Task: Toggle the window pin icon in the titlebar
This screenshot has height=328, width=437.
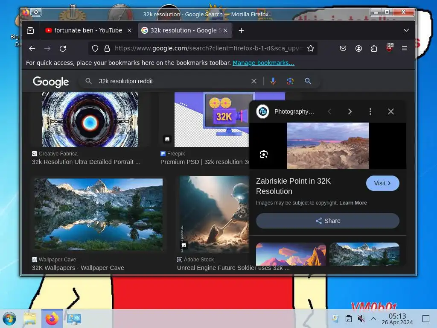Action: [x=36, y=12]
